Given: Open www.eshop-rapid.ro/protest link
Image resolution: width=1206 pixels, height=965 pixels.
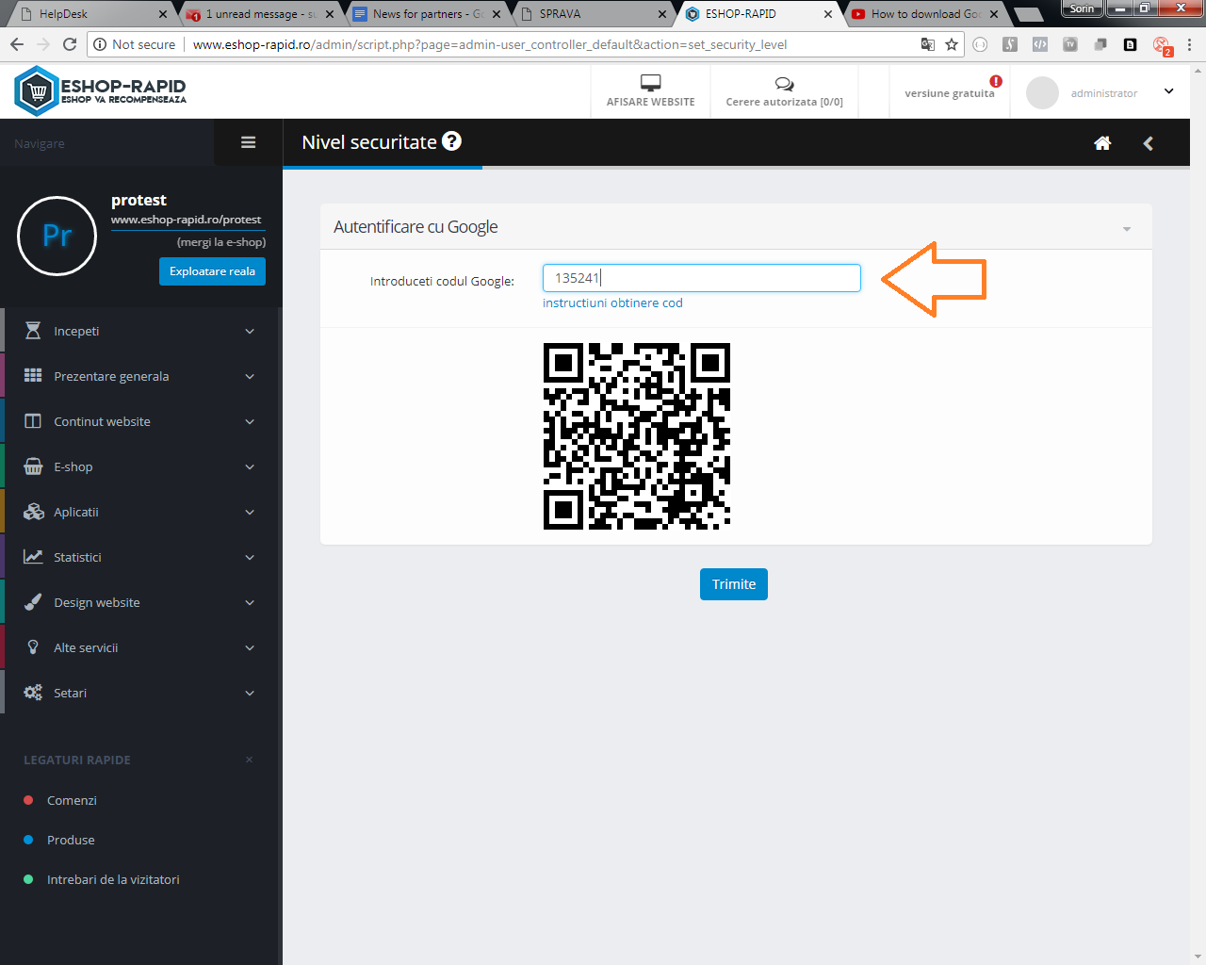Looking at the screenshot, I should 187,220.
